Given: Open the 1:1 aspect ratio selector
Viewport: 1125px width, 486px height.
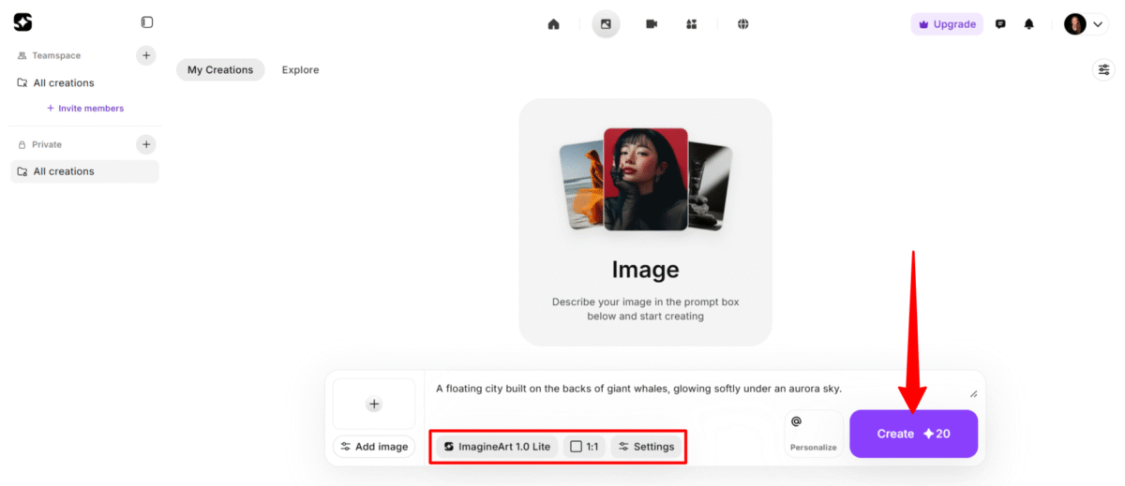Looking at the screenshot, I should pyautogui.click(x=584, y=447).
